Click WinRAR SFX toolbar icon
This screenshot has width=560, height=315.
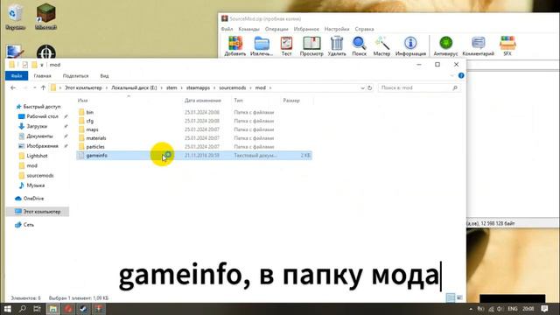point(507,46)
